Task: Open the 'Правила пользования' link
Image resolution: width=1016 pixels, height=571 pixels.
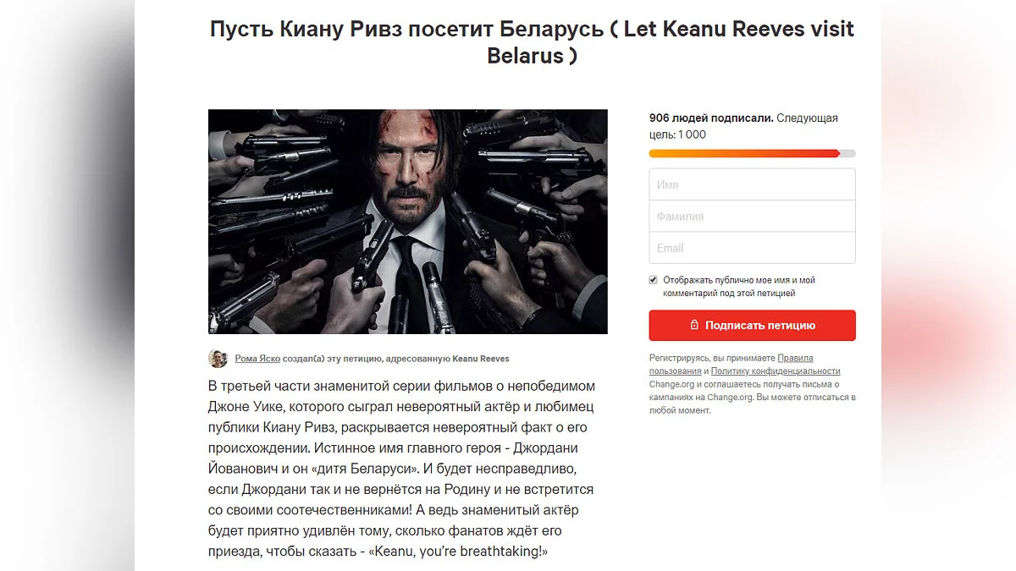Action: click(795, 358)
